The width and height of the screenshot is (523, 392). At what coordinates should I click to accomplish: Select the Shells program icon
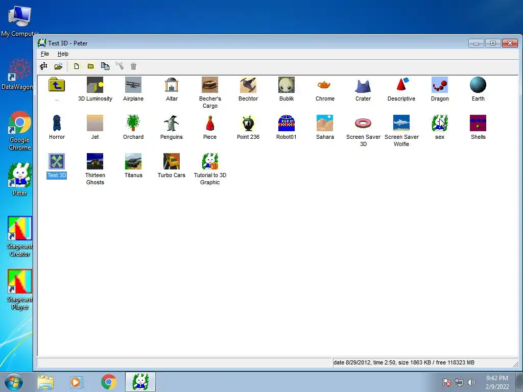478,123
